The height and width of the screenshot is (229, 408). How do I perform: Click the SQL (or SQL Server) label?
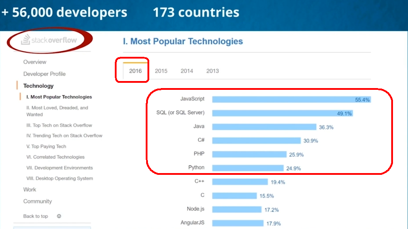(180, 113)
